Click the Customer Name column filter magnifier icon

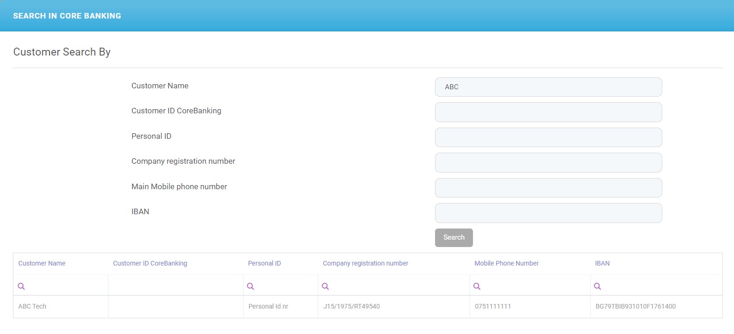point(21,286)
